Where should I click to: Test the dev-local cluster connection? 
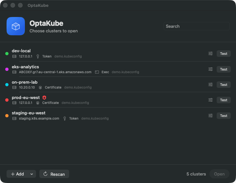coord(224,54)
